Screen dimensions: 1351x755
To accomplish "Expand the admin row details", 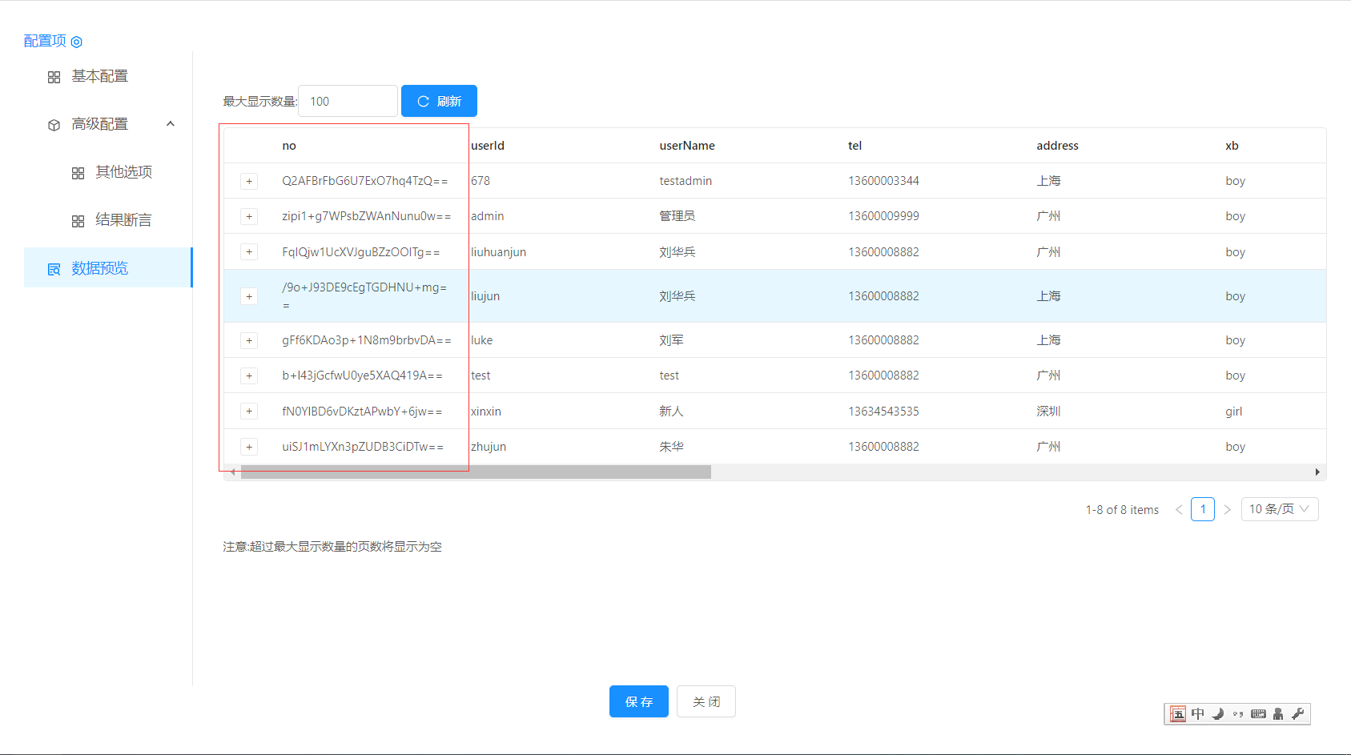I will (x=249, y=217).
